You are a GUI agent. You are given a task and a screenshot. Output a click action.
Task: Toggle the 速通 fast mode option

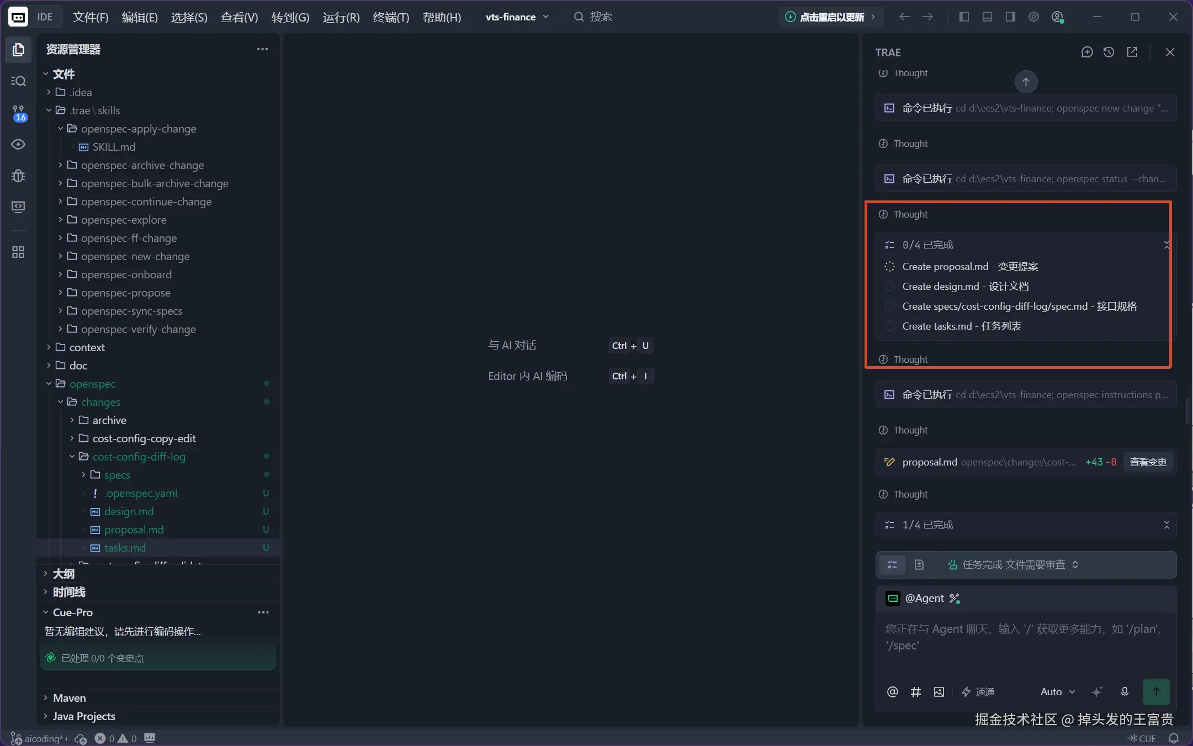tap(978, 692)
